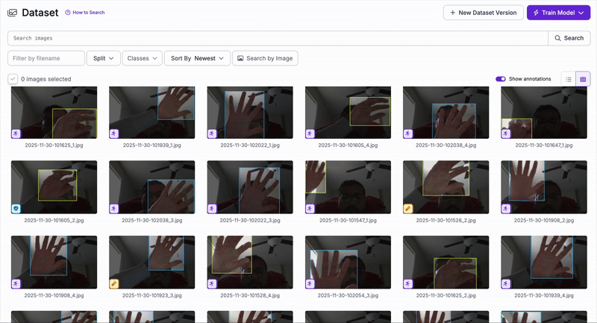Open the Classes filter dropdown
This screenshot has height=323, width=597.
[142, 58]
